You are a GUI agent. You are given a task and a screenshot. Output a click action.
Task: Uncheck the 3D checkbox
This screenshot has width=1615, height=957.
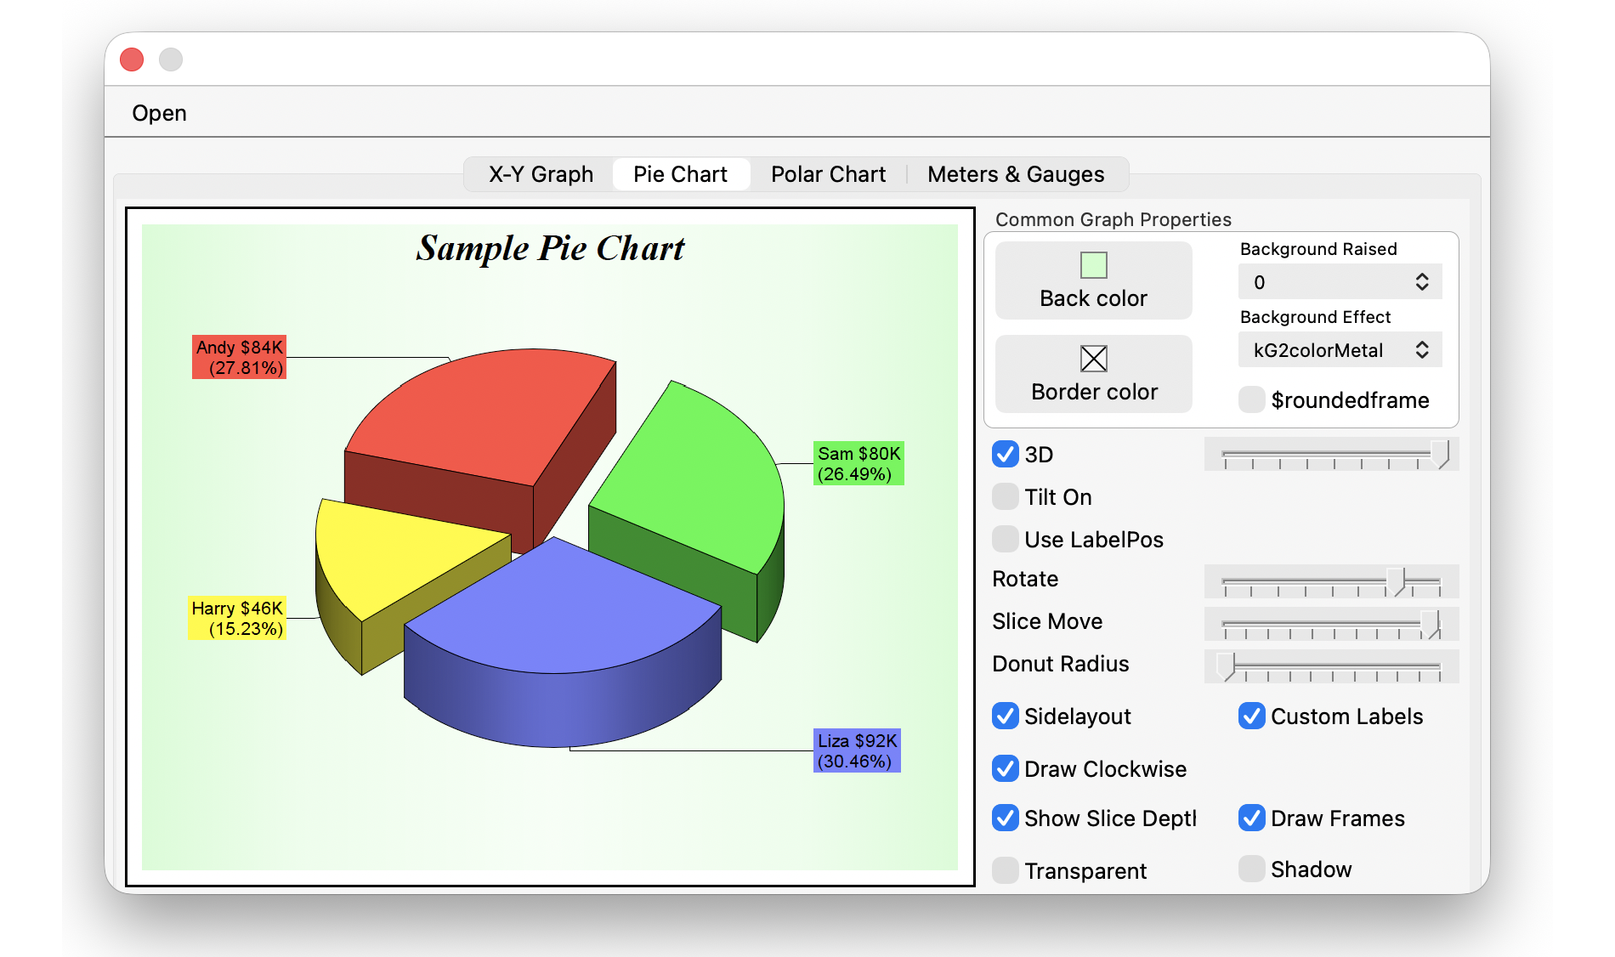point(1006,455)
